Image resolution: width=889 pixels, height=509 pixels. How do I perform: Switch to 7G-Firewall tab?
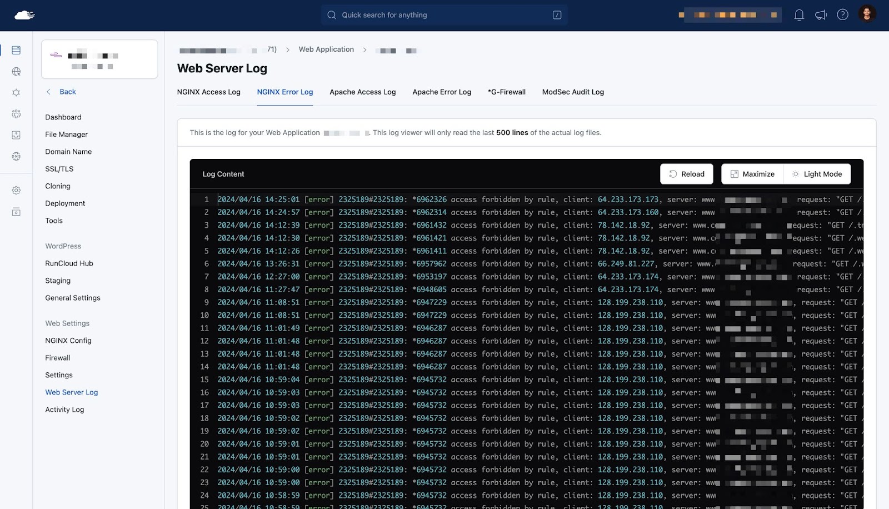point(507,92)
